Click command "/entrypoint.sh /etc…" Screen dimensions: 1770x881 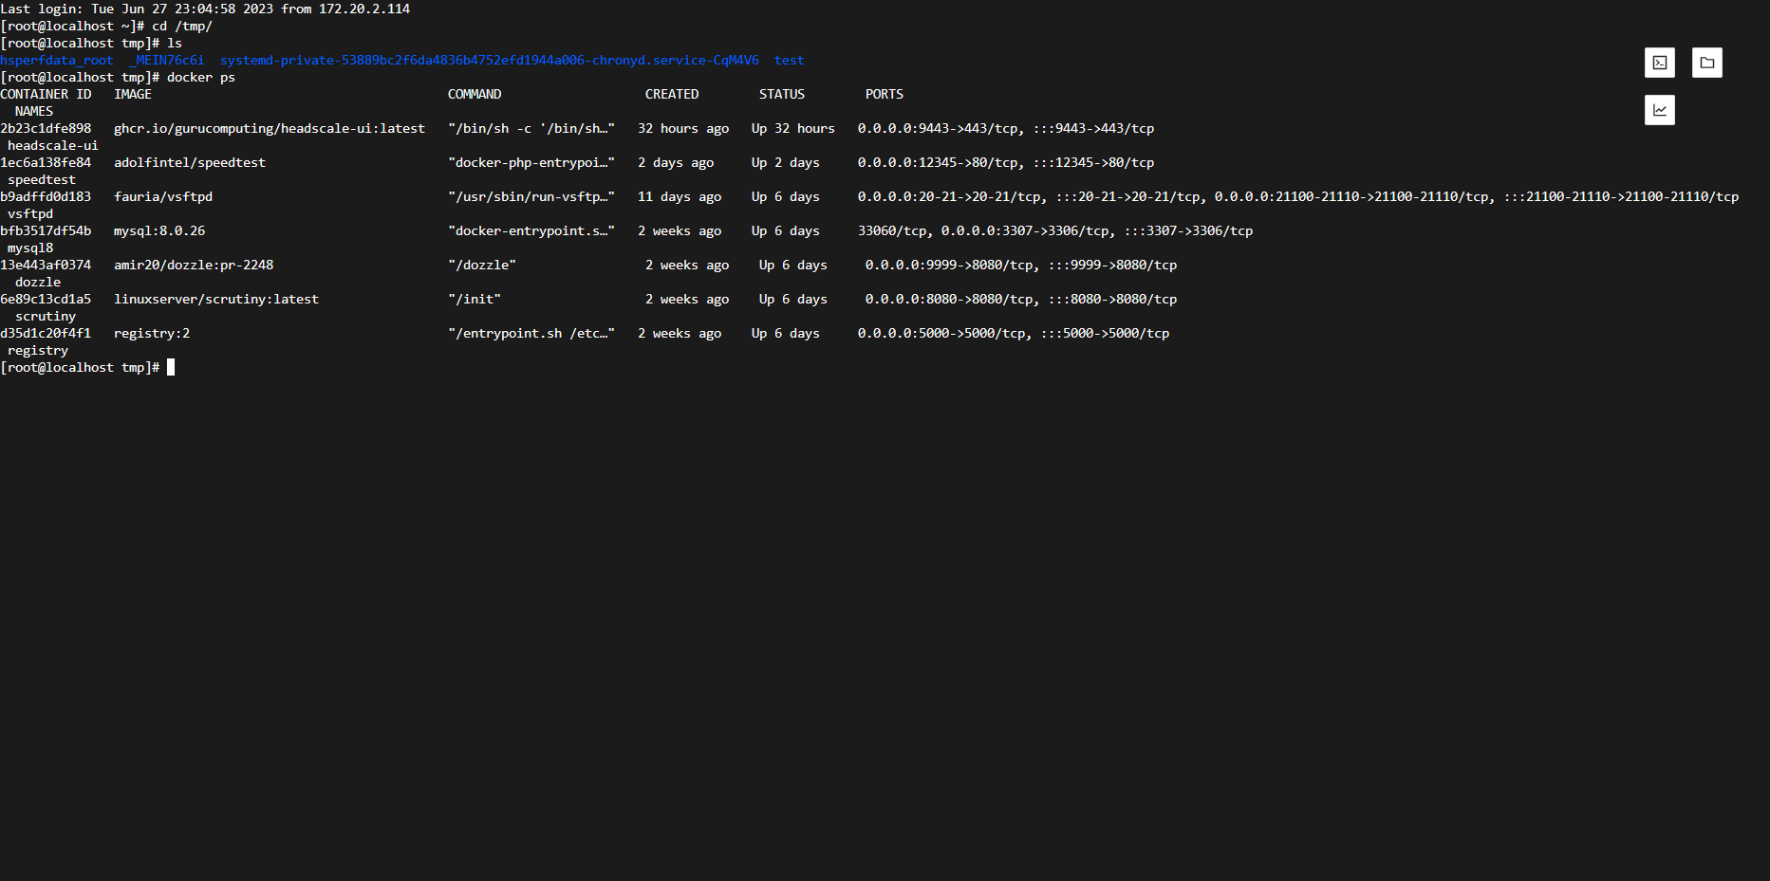[531, 333]
